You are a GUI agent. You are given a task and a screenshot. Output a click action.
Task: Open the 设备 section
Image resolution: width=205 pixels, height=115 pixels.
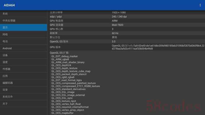coord(24,55)
